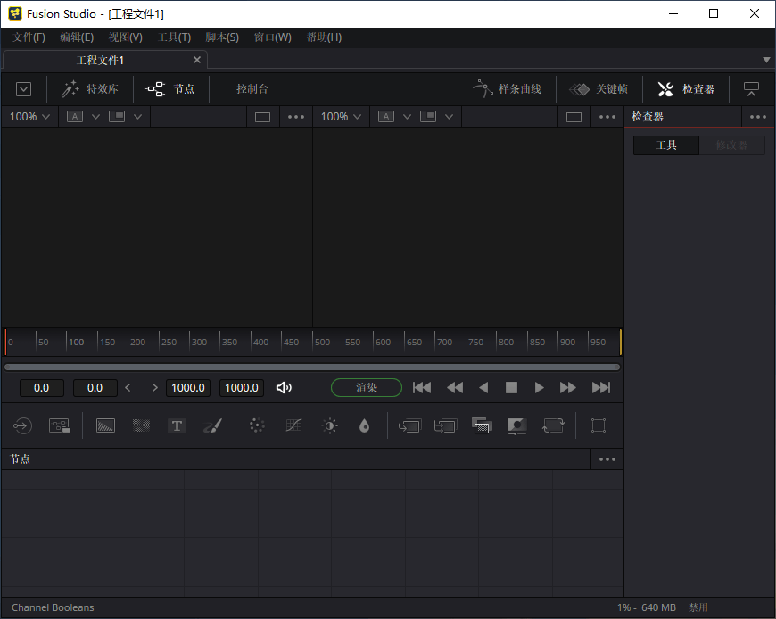Stop playback with the square button

511,387
